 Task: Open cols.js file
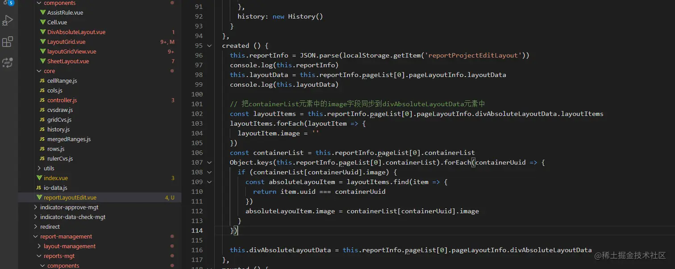tap(55, 91)
